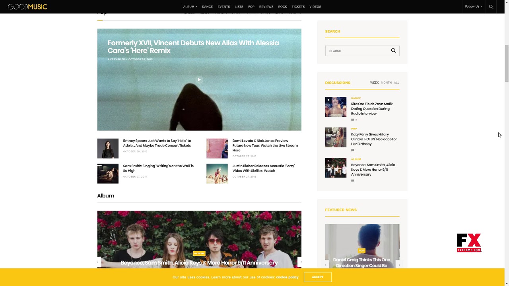509x286 pixels.
Task: Show previous Featured News slide
Action: coord(325,265)
